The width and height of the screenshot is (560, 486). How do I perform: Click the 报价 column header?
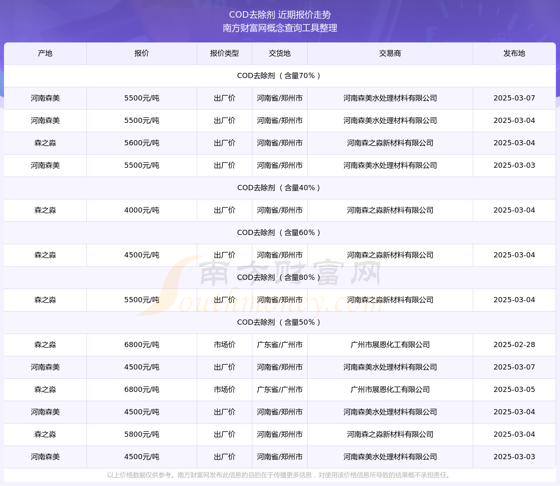click(142, 53)
